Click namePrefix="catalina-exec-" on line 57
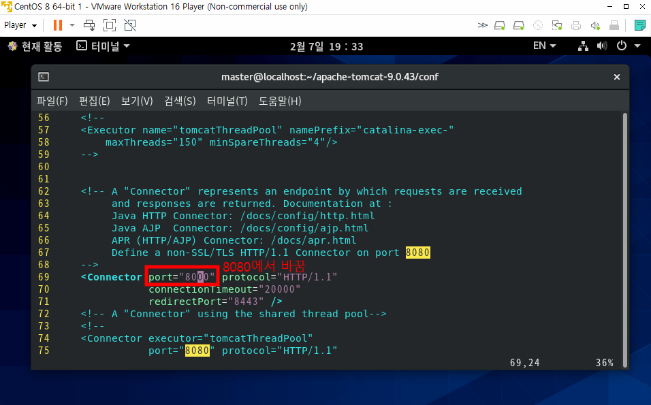The height and width of the screenshot is (405, 651). [x=372, y=130]
